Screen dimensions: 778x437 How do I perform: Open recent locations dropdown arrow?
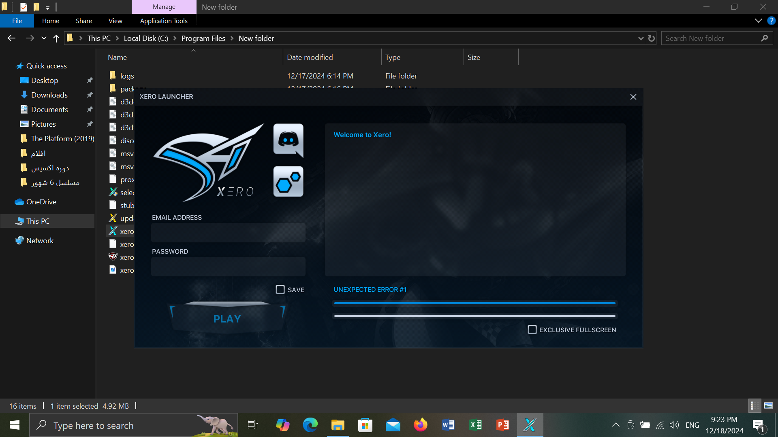point(44,38)
